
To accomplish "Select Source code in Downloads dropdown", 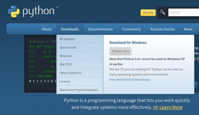I will point(80,47).
